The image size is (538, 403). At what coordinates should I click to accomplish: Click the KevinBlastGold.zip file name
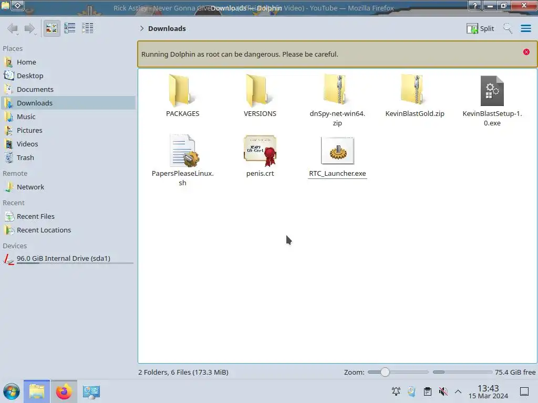pyautogui.click(x=415, y=114)
